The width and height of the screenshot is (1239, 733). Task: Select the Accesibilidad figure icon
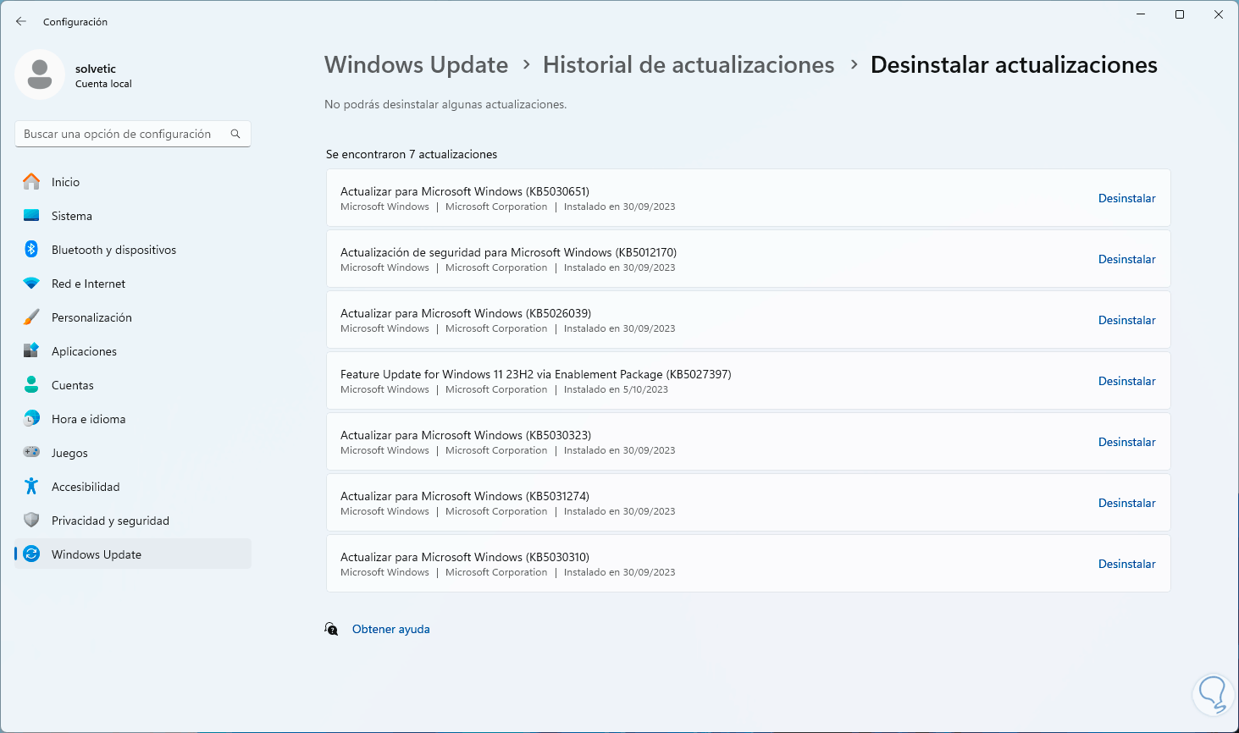click(31, 487)
